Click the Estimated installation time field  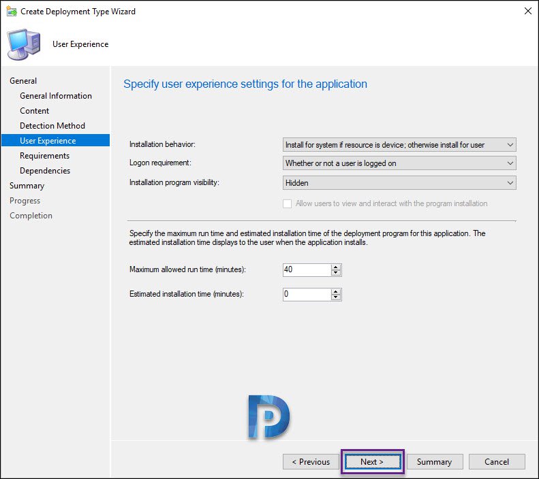(x=307, y=295)
